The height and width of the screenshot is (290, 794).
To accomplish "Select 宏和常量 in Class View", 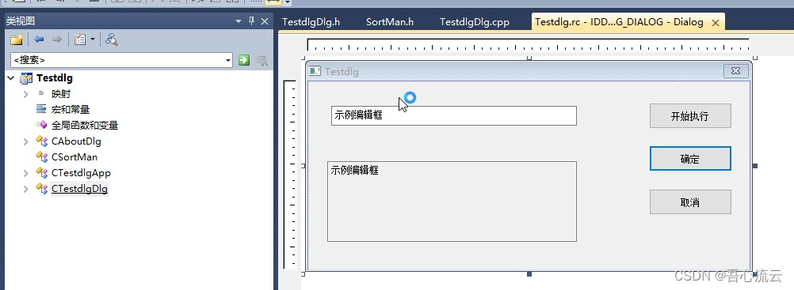I will 71,110.
